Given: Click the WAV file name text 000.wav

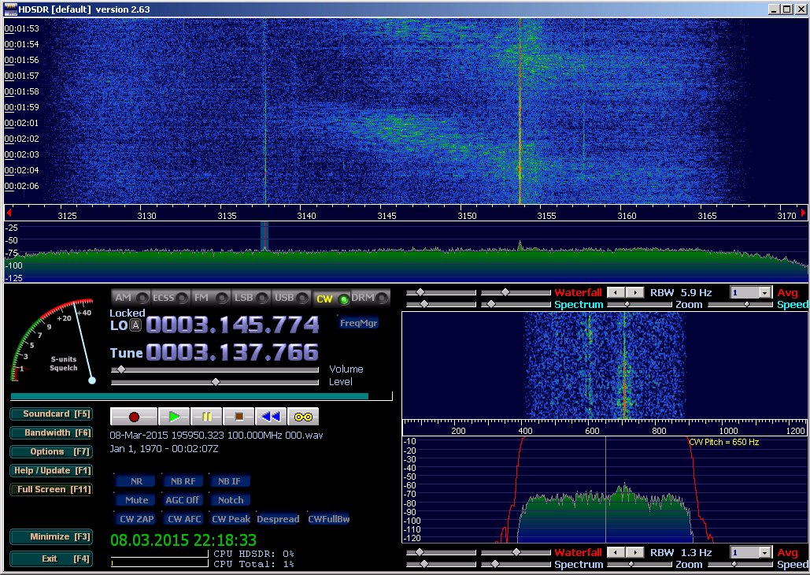Looking at the screenshot, I should 304,436.
